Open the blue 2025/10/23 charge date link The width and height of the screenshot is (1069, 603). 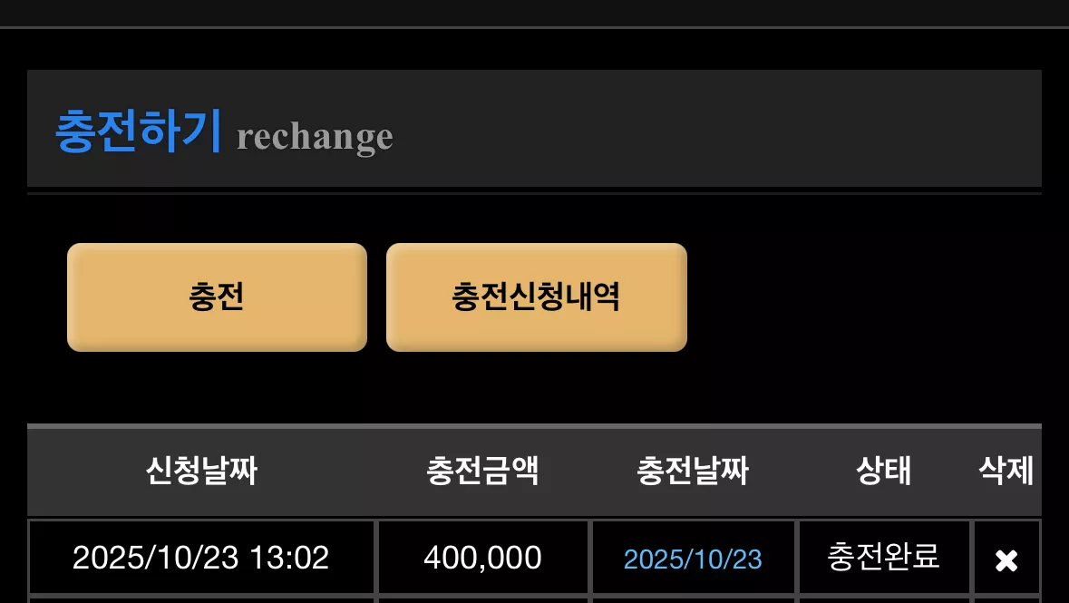pos(693,559)
